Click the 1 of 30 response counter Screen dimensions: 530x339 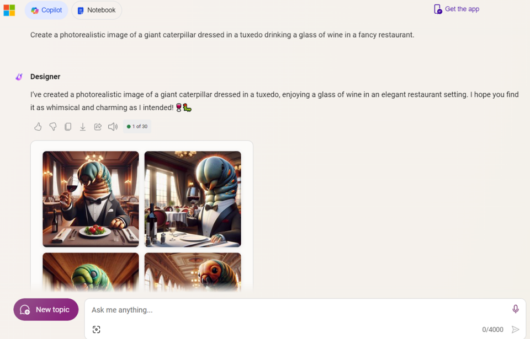tap(137, 127)
